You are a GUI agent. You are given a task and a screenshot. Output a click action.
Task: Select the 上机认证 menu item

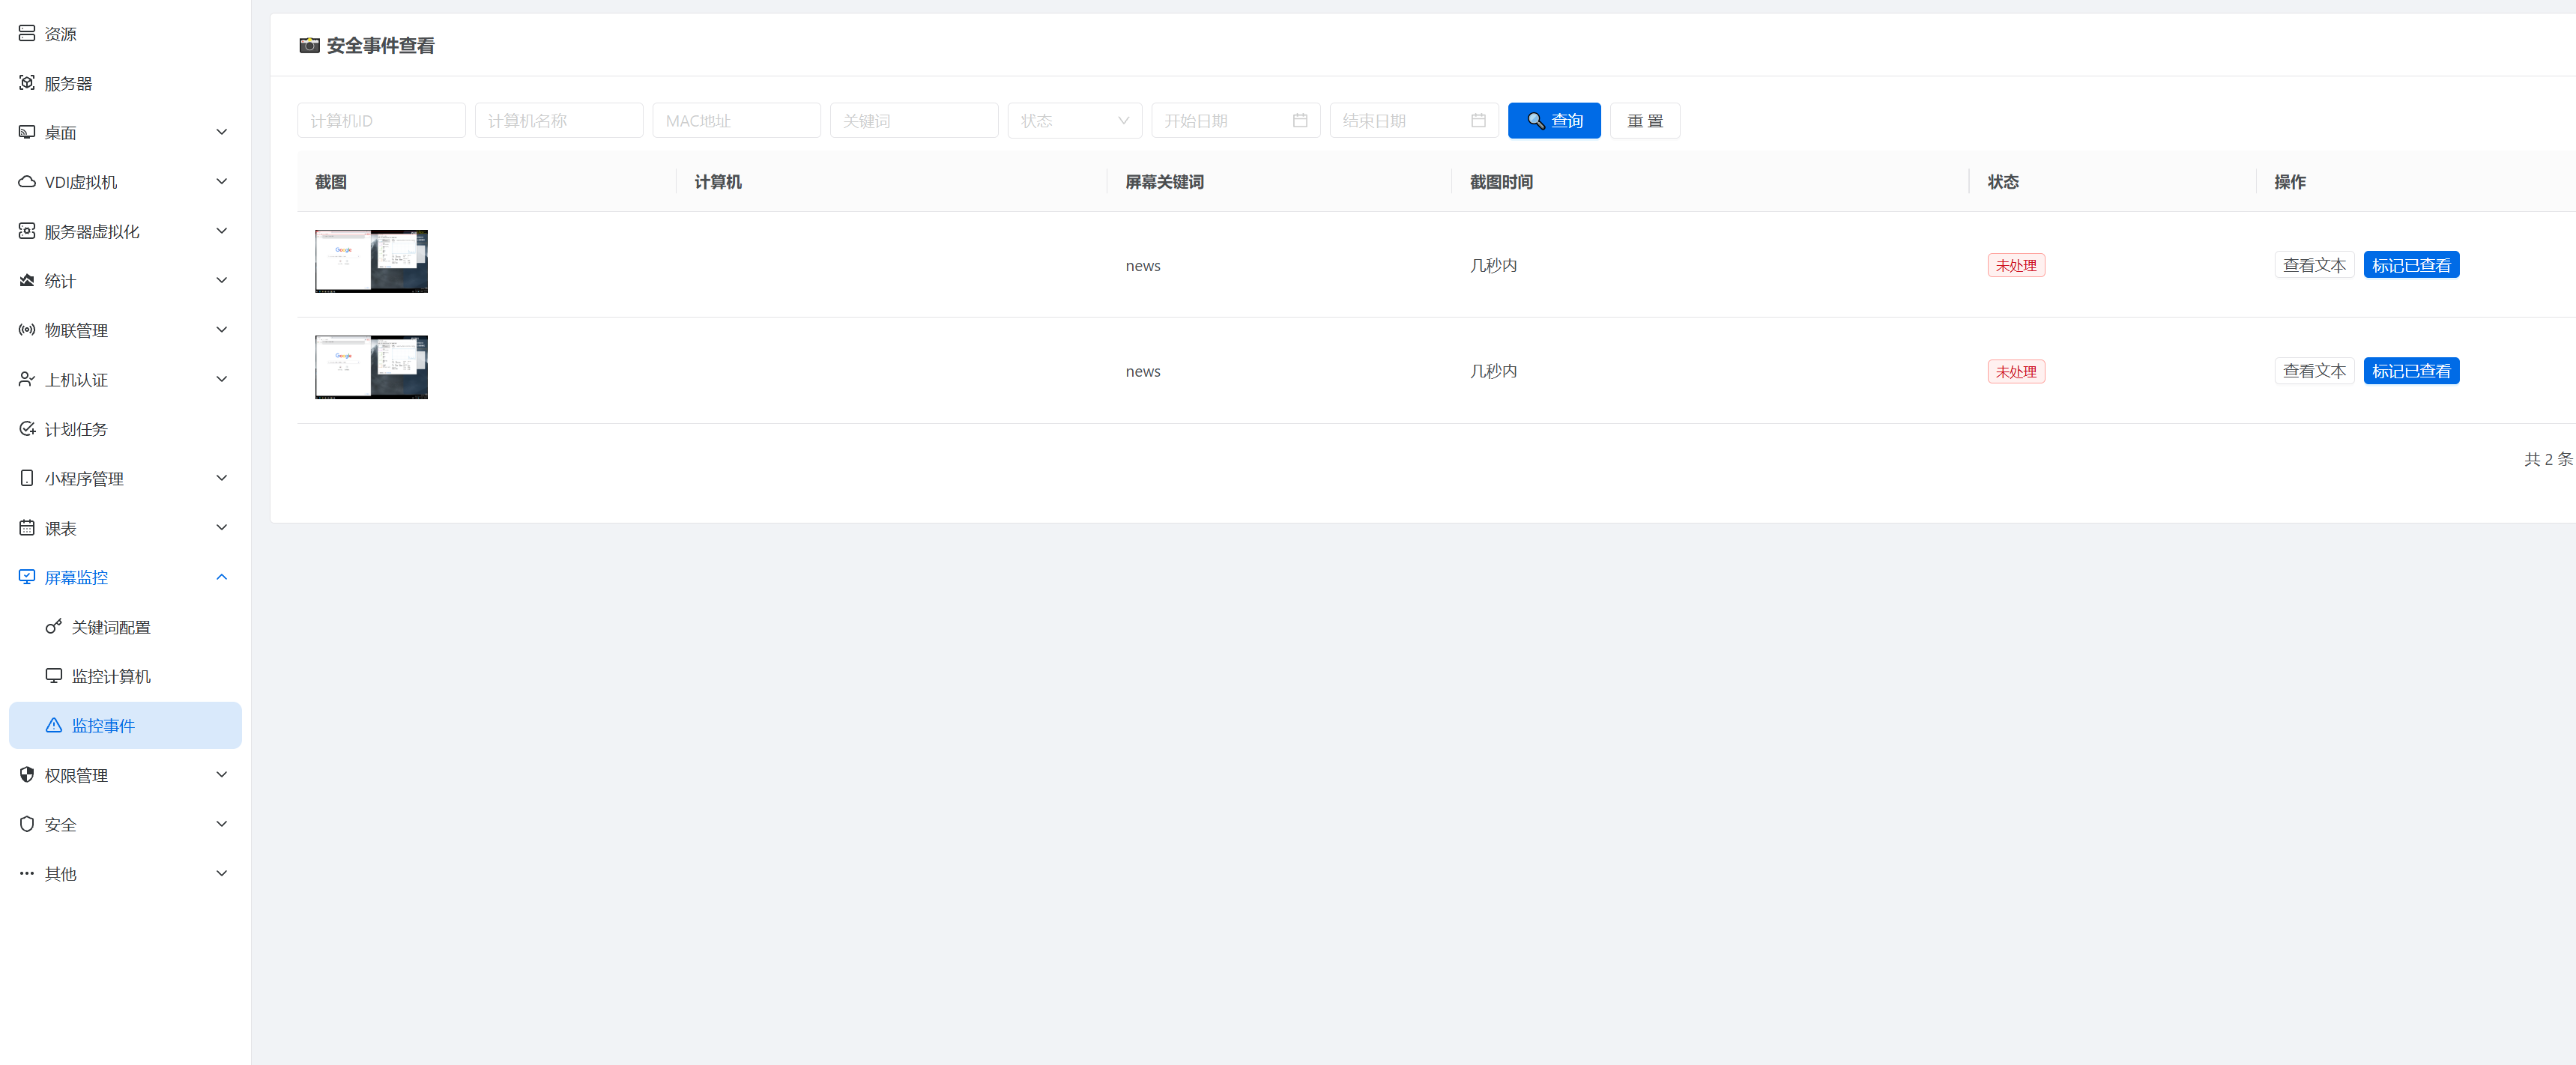coord(76,380)
